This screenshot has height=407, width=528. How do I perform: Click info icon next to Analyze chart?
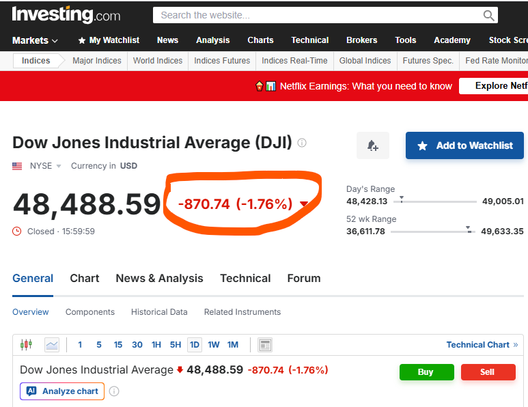click(114, 391)
